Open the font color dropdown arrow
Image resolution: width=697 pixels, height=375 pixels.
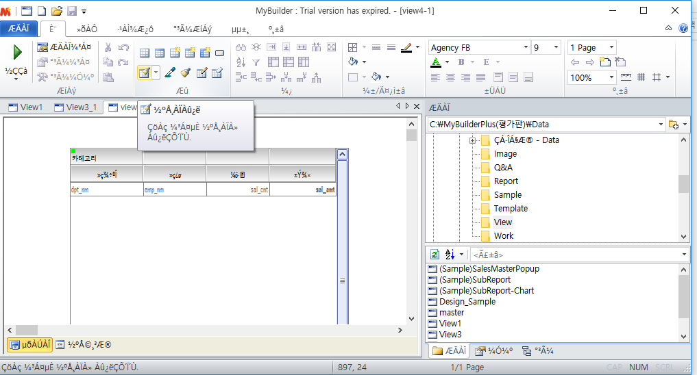coord(447,62)
